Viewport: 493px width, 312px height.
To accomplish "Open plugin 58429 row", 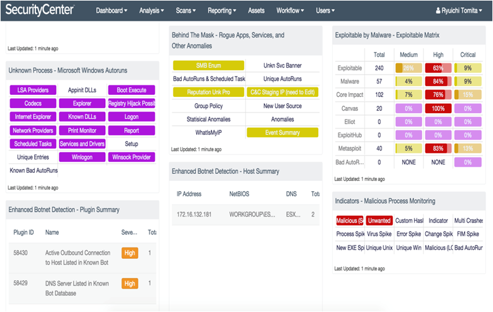I will point(82,288).
